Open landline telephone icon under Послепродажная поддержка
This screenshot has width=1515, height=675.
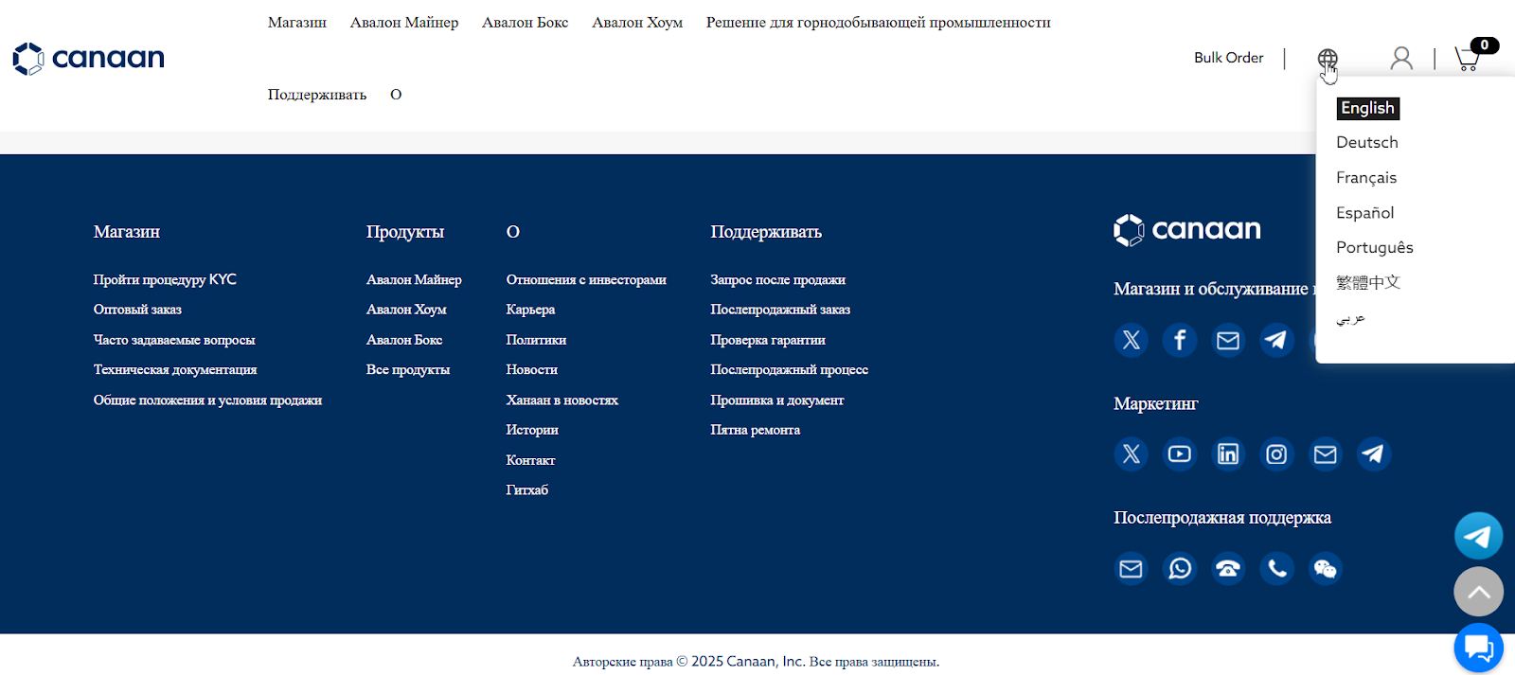tap(1228, 569)
